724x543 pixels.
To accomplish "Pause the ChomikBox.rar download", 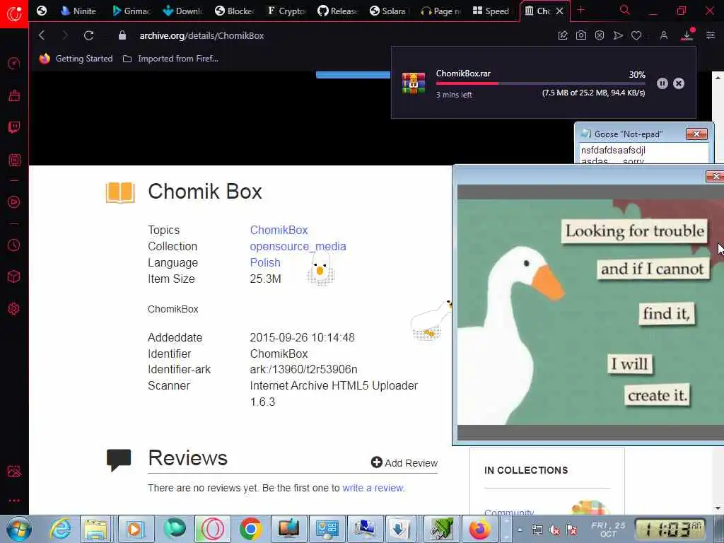I will click(x=662, y=83).
